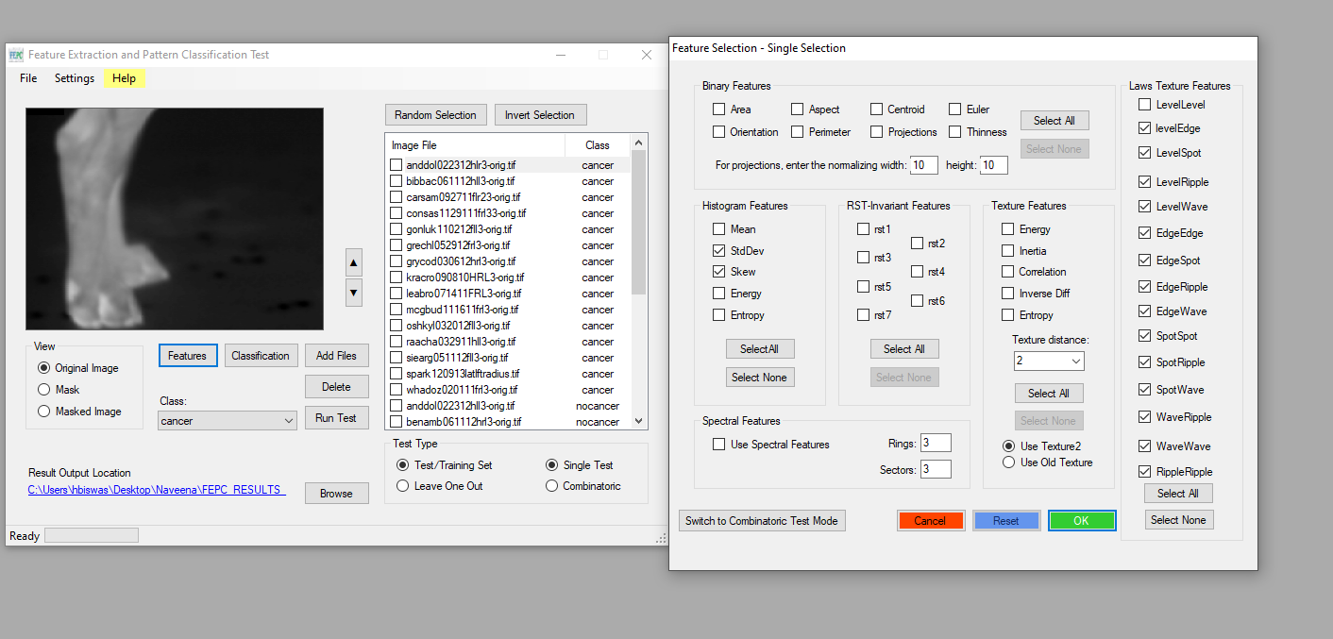Sort list by Image File column header
This screenshot has width=1333, height=639.
(x=475, y=145)
